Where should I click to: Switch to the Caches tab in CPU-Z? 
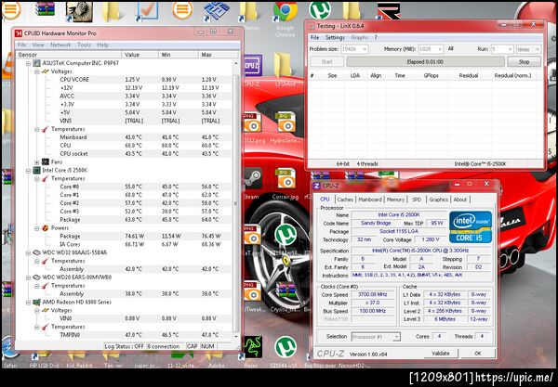pyautogui.click(x=345, y=200)
